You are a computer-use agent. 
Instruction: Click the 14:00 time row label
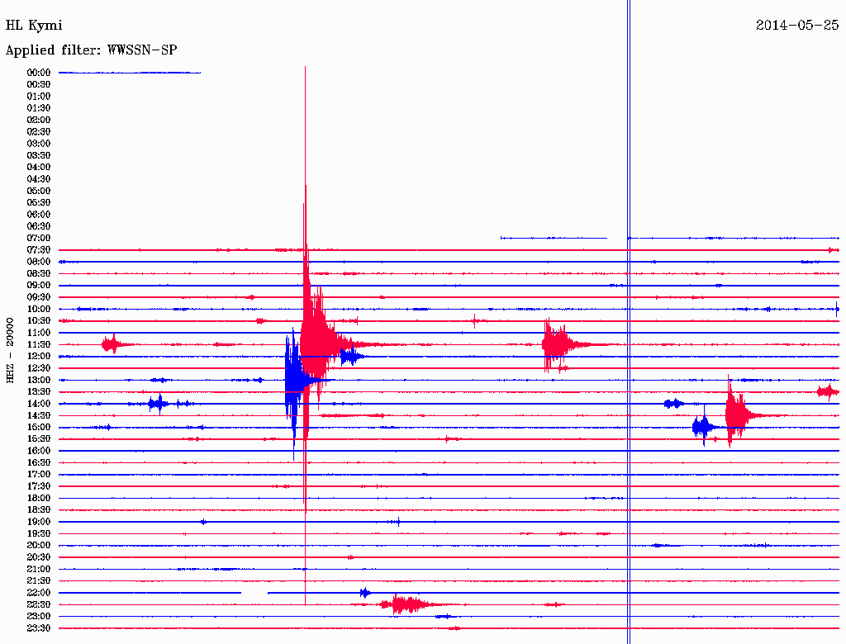(38, 404)
